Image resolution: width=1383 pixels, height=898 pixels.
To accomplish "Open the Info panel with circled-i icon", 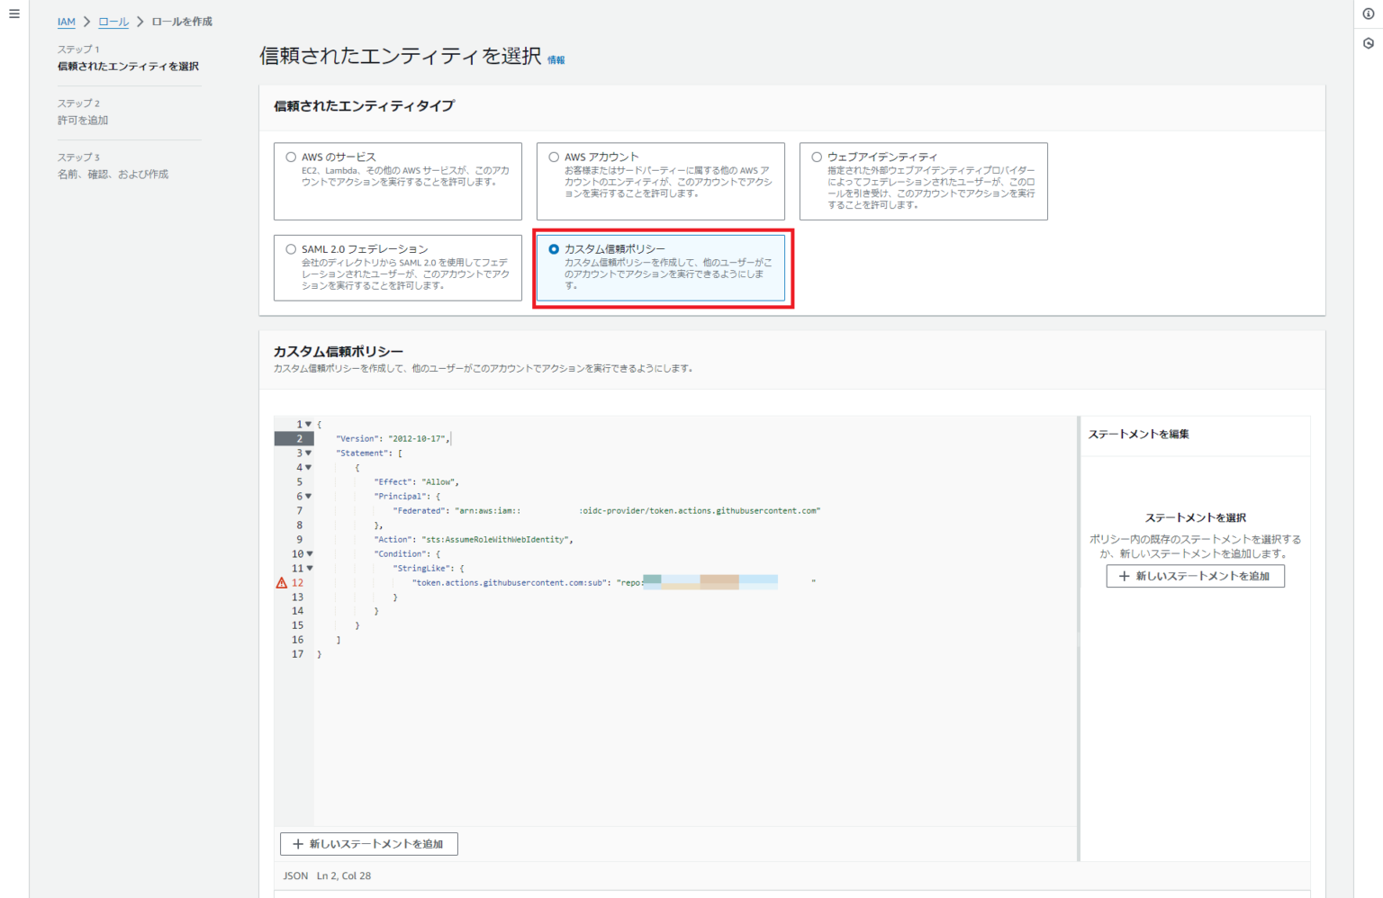I will point(1367,13).
